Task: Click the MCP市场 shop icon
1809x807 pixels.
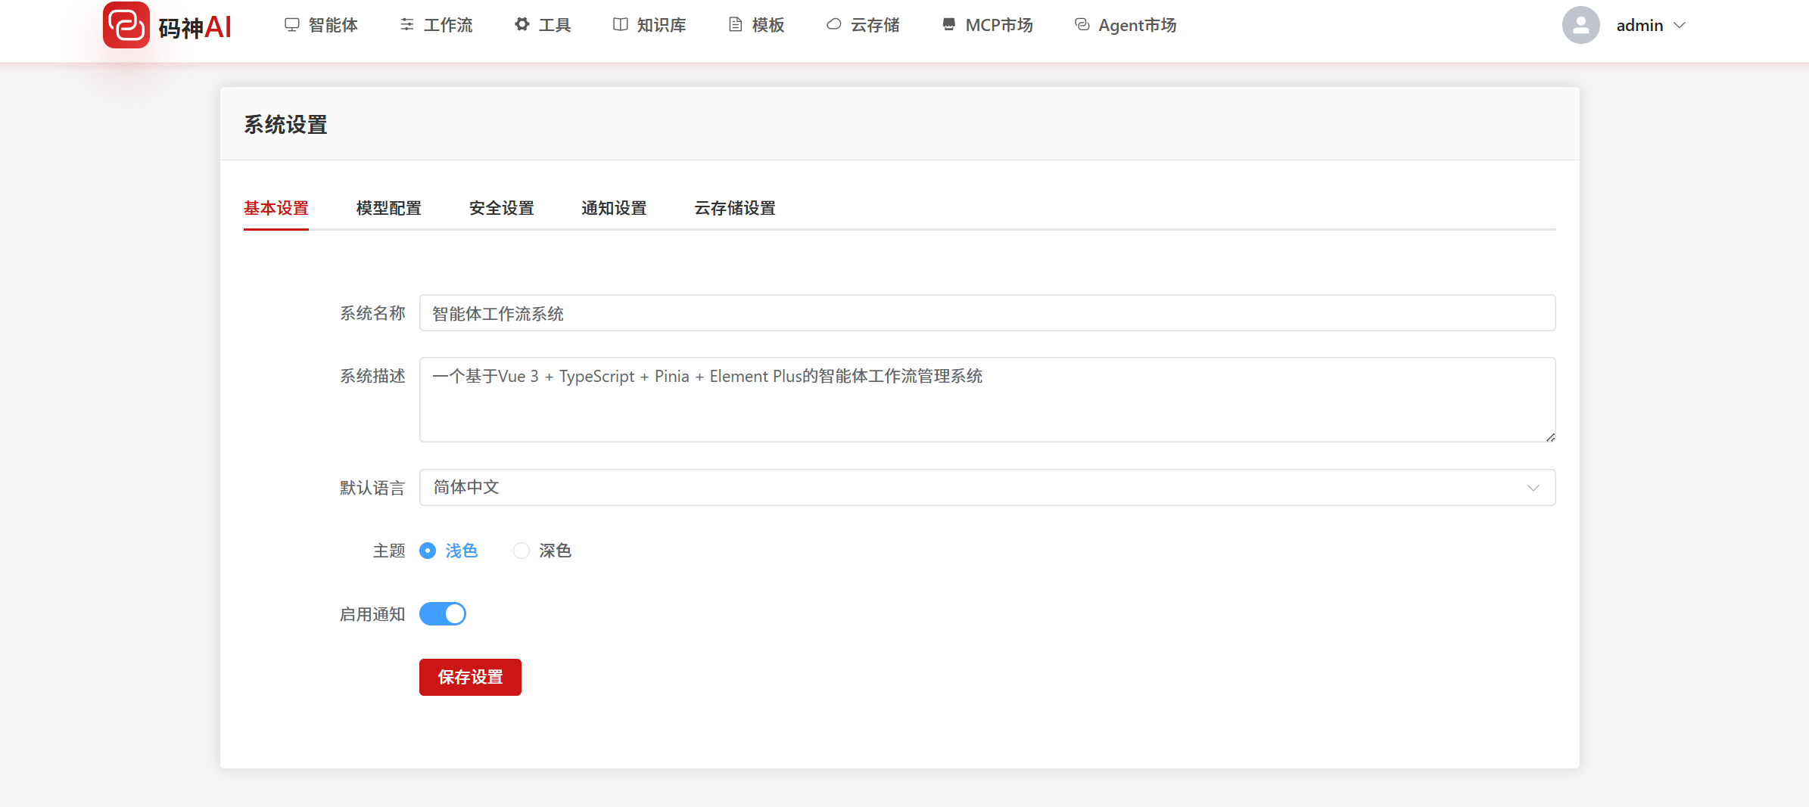Action: [x=948, y=25]
